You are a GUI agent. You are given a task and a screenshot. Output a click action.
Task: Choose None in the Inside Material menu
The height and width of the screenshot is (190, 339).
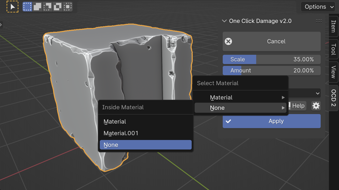tap(145, 145)
